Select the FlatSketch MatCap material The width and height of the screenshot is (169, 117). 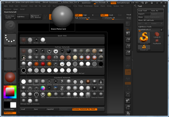point(69,64)
